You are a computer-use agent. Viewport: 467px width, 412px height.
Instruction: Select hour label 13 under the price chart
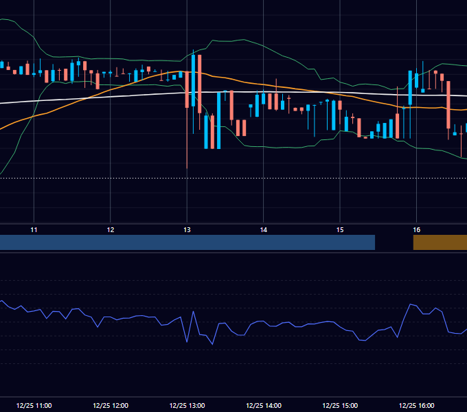coord(187,230)
